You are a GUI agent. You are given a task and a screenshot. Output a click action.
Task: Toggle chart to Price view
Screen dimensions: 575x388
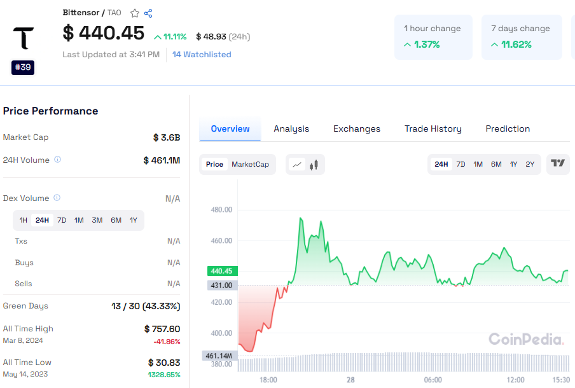214,164
